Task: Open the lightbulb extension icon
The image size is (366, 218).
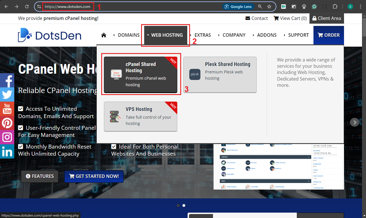Action: pos(304,7)
